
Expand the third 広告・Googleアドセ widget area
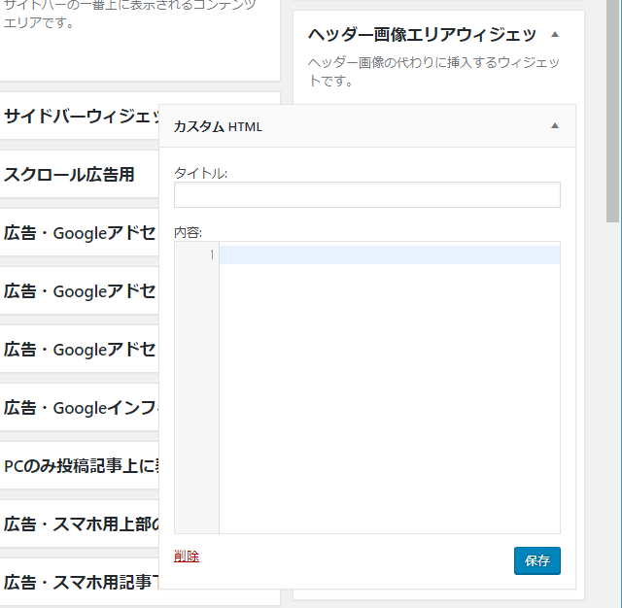click(x=80, y=350)
